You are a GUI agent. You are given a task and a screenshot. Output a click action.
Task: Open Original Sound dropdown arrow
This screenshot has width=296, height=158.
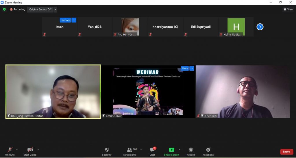(55, 10)
